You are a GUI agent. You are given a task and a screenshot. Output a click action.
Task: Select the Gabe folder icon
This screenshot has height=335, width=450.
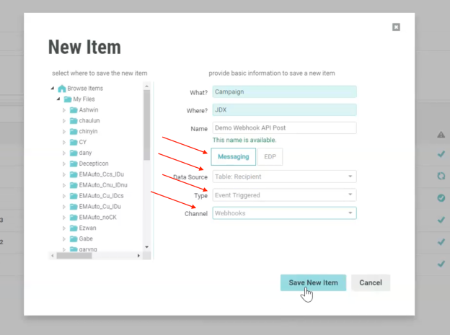(x=73, y=238)
